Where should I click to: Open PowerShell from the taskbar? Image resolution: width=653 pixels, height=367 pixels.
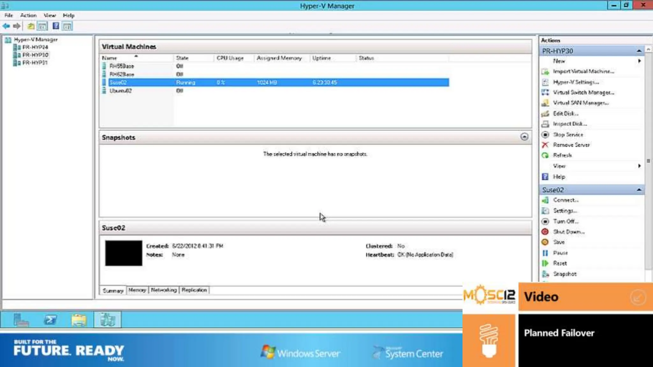[50, 320]
